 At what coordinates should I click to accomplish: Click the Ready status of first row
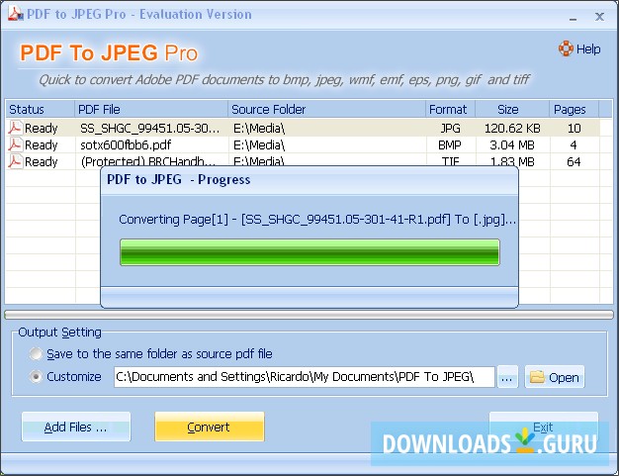pos(42,128)
